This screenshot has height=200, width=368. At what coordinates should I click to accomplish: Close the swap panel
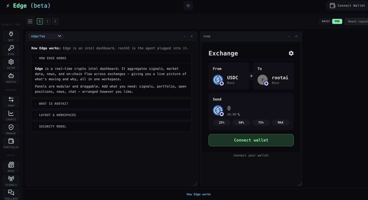pyautogui.click(x=296, y=36)
